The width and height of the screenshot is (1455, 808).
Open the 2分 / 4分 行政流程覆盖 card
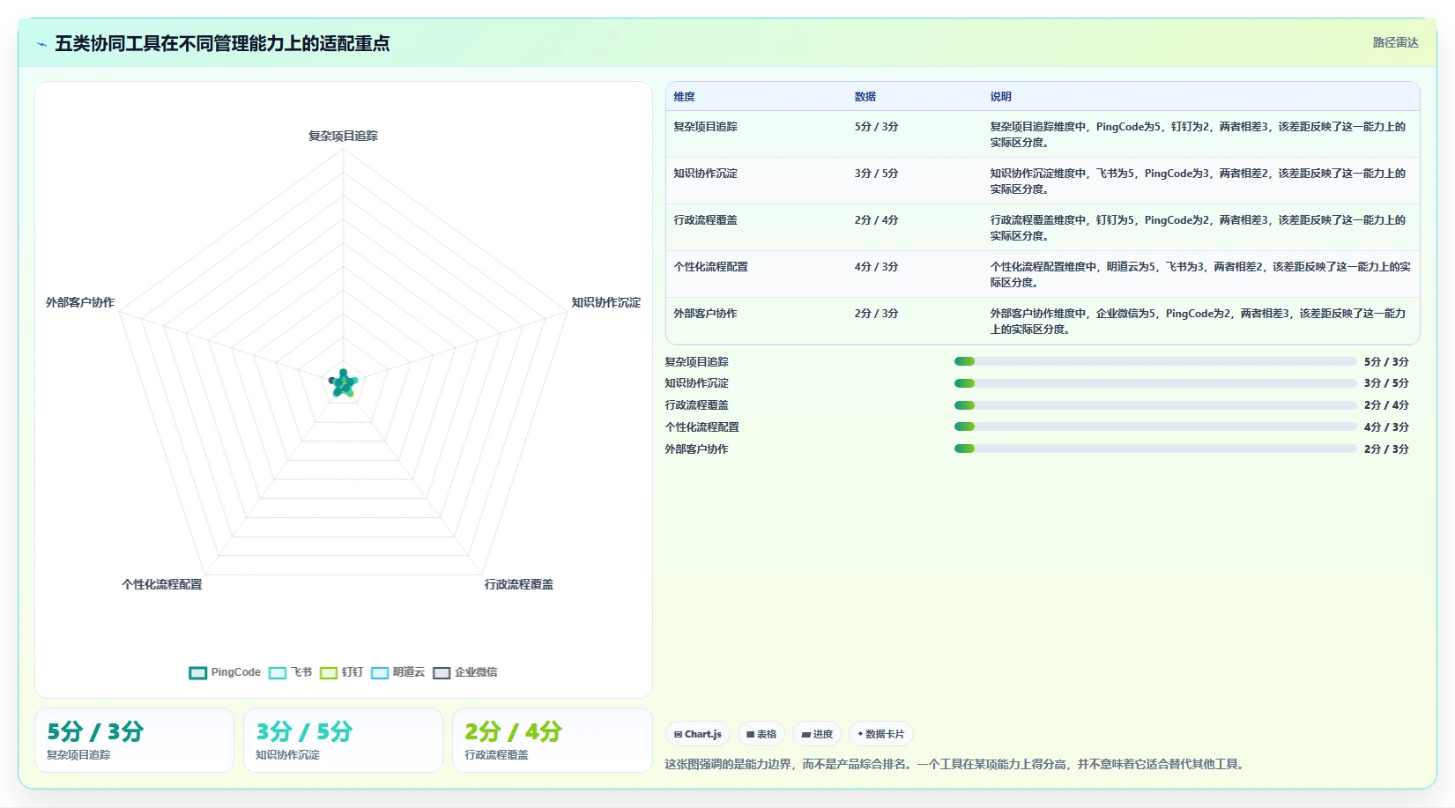(x=552, y=740)
